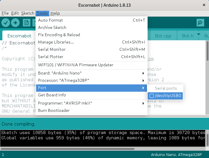The width and height of the screenshot is (209, 158).
Task: Open the File menu
Action: (5, 13)
